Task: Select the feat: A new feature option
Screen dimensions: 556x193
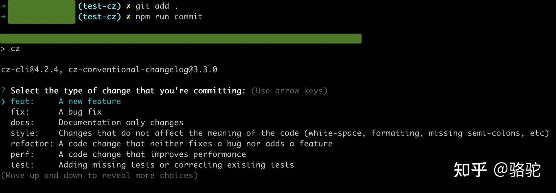Action: [66, 101]
